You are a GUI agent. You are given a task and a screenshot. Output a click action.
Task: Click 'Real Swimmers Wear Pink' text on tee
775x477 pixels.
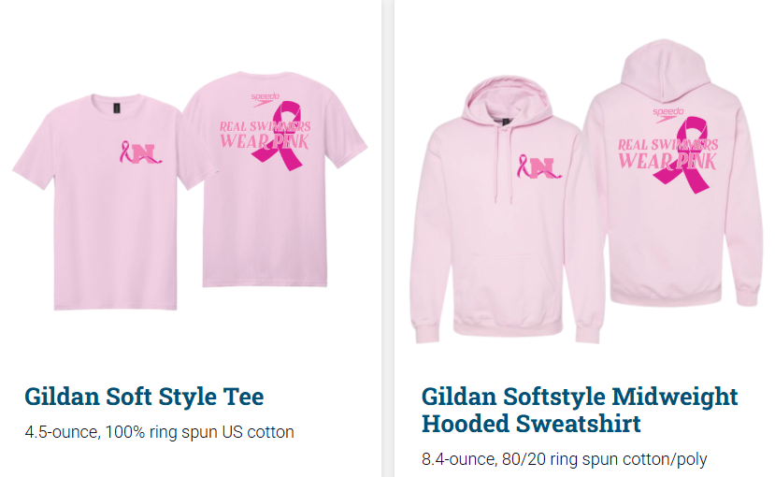pos(265,135)
